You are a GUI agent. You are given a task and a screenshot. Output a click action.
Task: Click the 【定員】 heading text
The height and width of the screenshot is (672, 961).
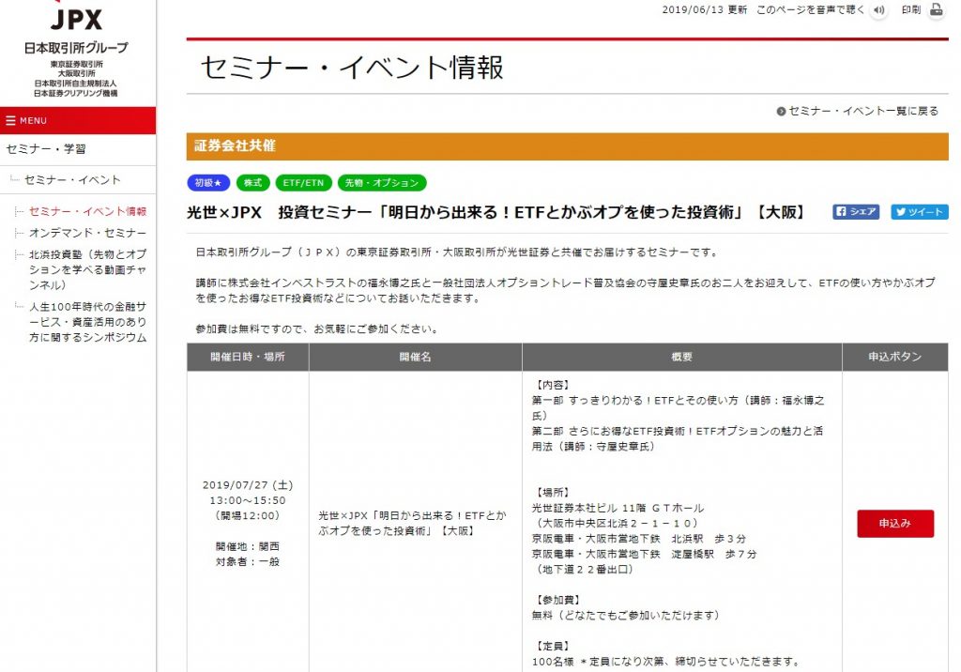(552, 646)
